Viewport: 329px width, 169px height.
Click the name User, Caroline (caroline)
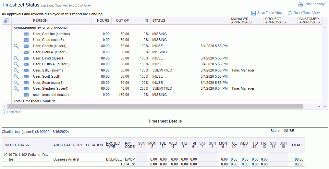[x=52, y=34]
